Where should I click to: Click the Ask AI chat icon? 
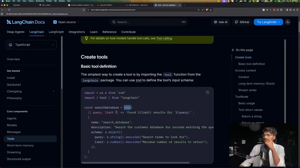216,22
